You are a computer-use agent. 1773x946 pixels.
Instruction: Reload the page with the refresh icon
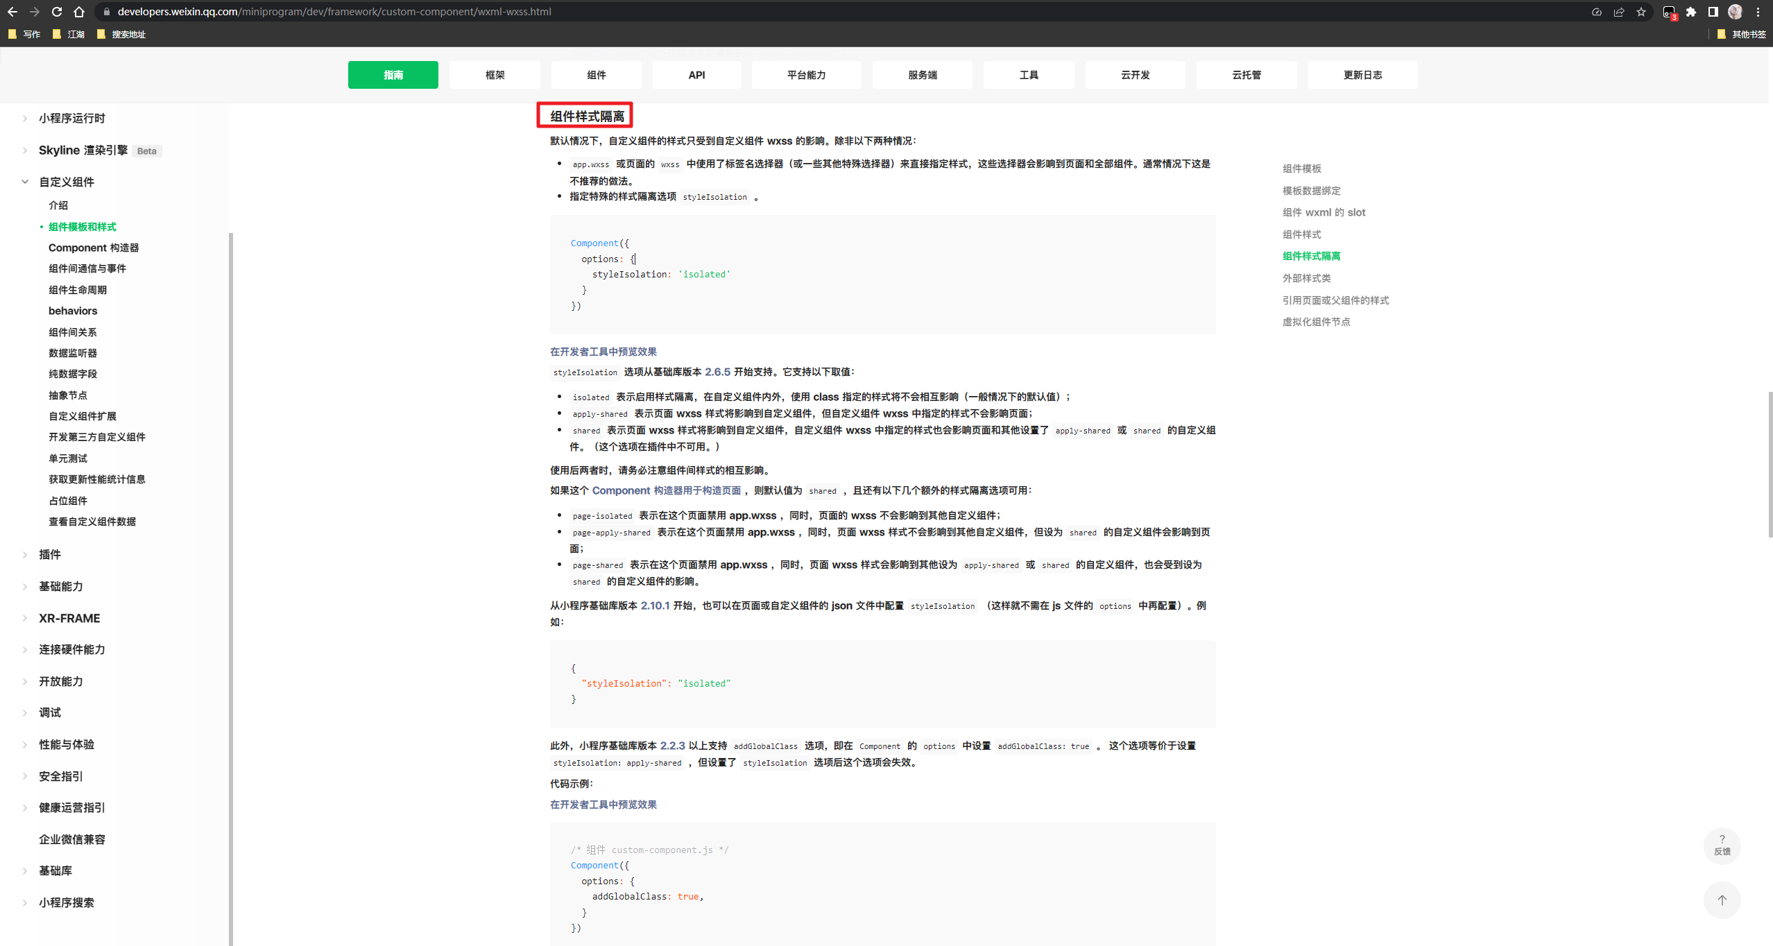pos(57,12)
